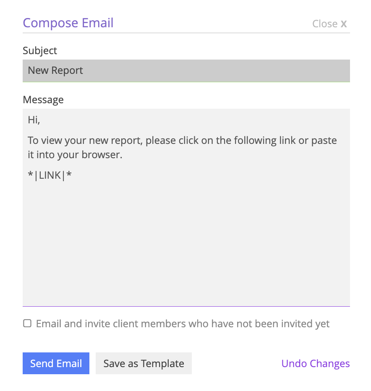Viewport: 371px width, 391px height.
Task: Click the Close label in the top corner
Action: point(324,23)
